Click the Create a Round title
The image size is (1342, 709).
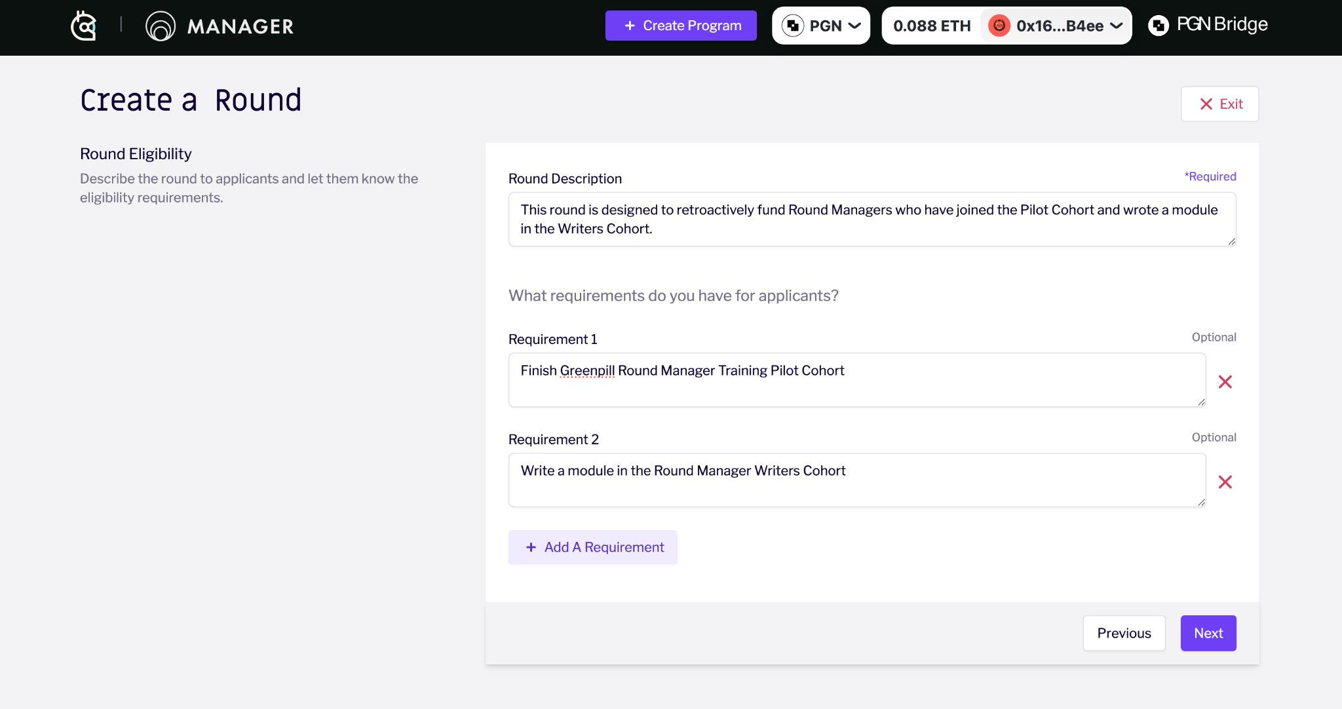[191, 100]
